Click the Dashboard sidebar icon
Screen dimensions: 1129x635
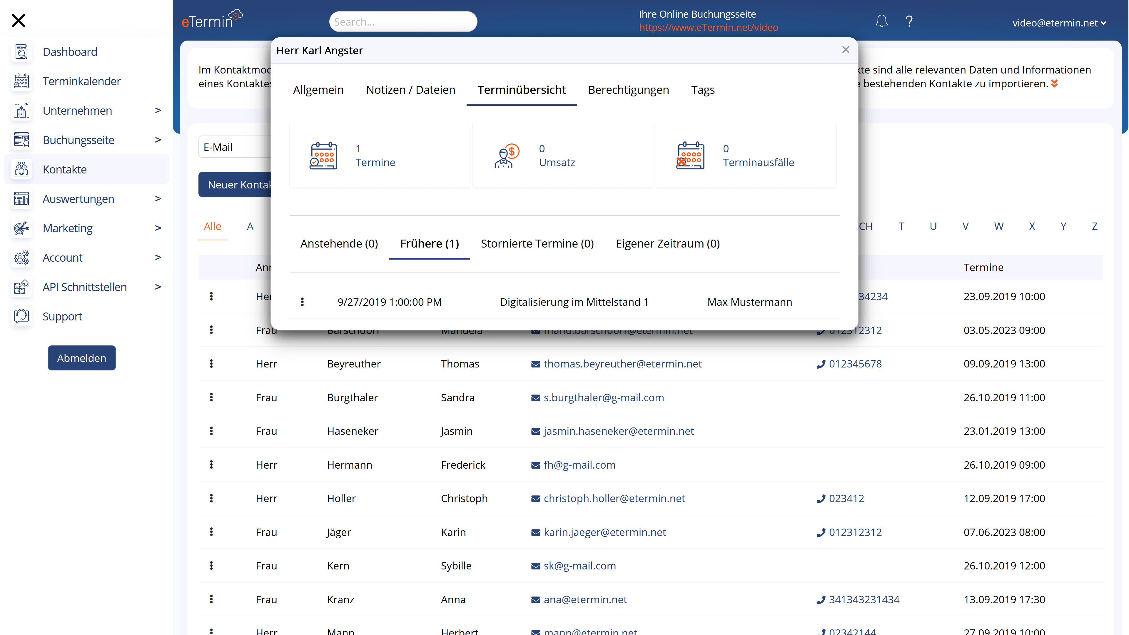pyautogui.click(x=21, y=52)
